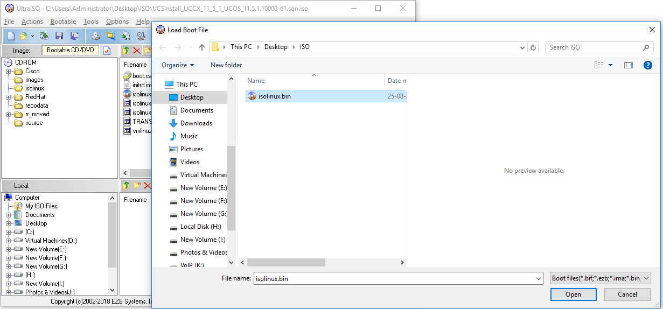
Task: Click the Refresh icon beside address bar
Action: point(533,47)
